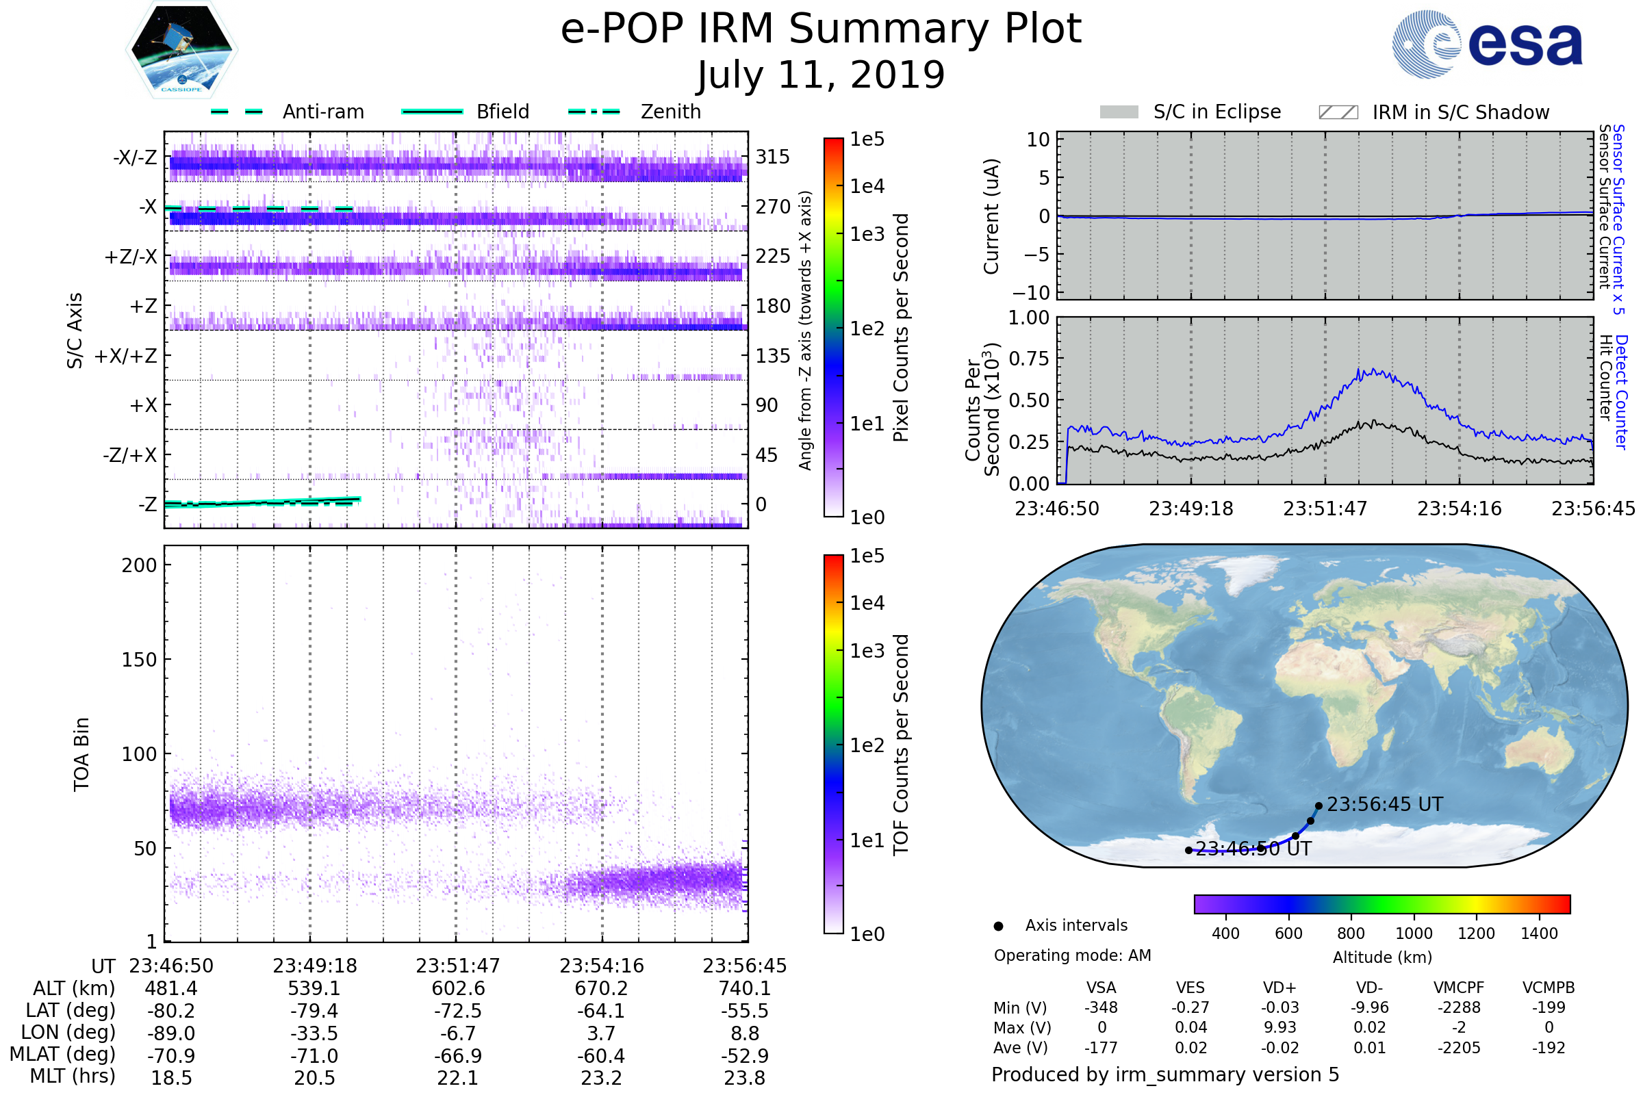Click the e-POP IRM Summary Plot title
This screenshot has width=1643, height=1095.
tap(821, 29)
